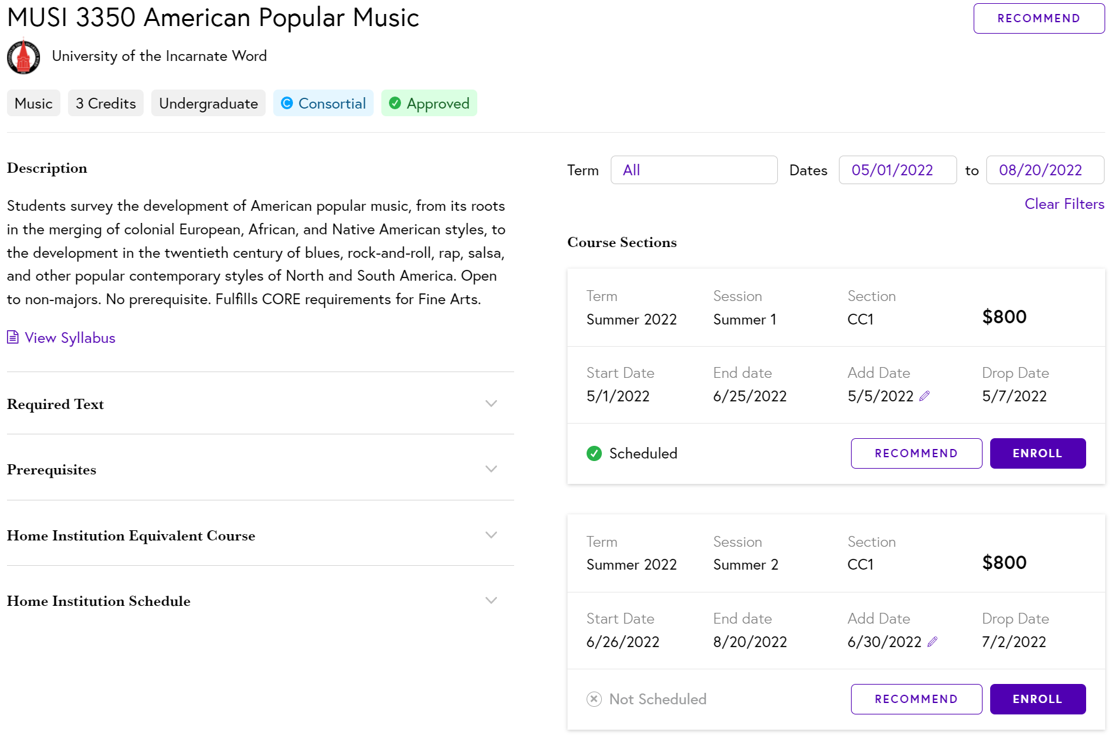Click the course title MUSI 3350
1116x750 pixels.
tap(213, 18)
